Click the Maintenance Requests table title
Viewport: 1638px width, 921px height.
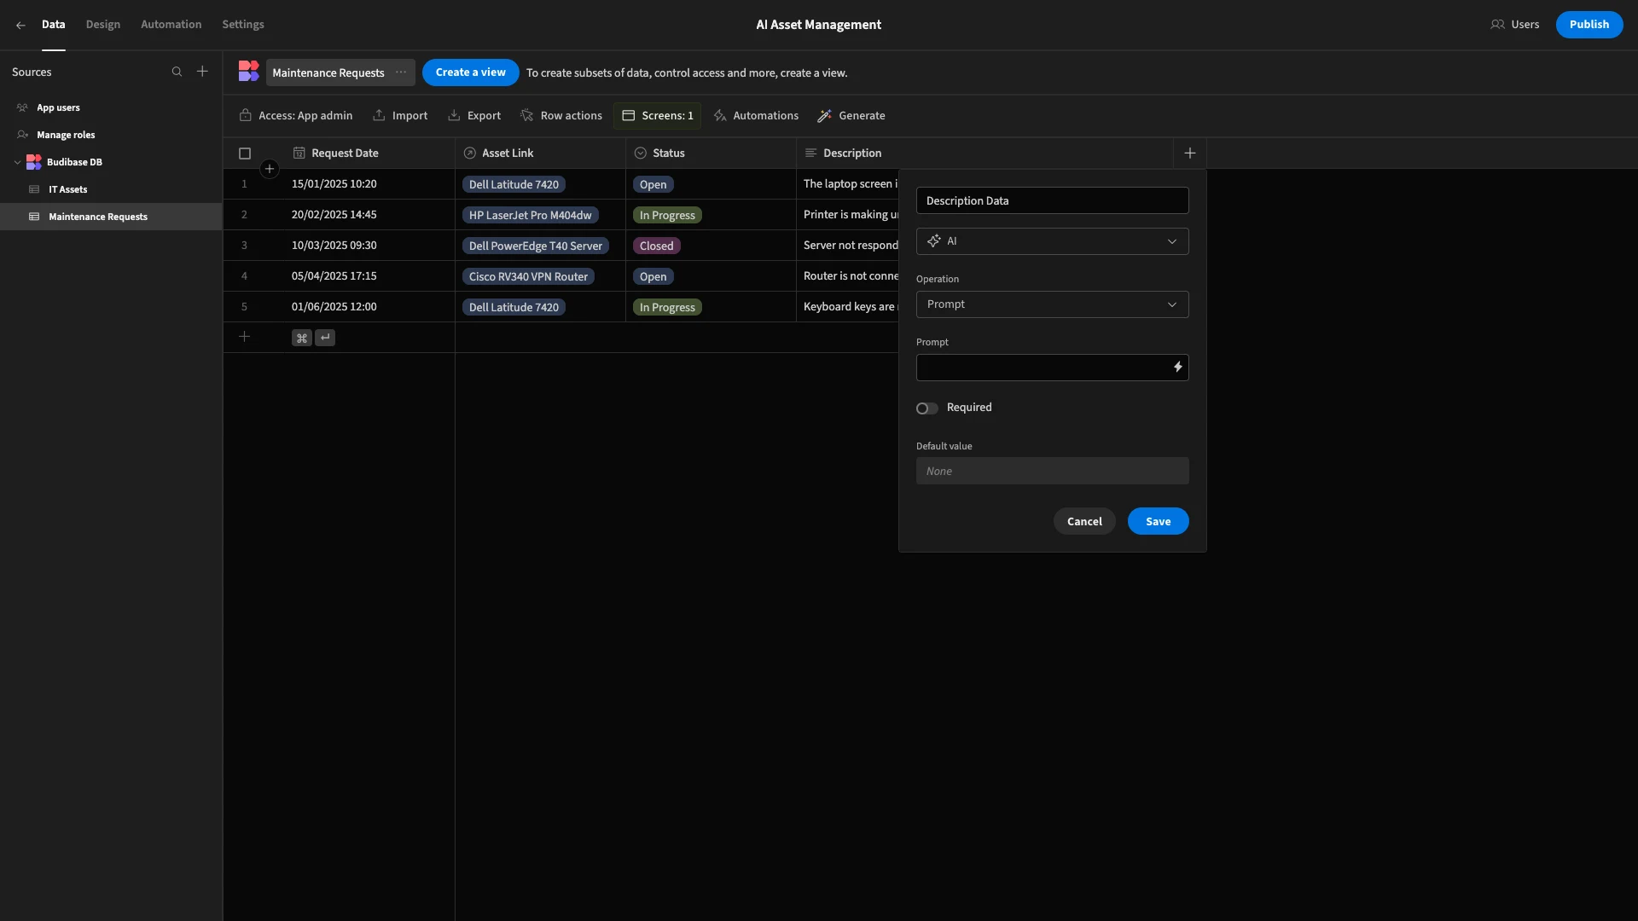(328, 72)
